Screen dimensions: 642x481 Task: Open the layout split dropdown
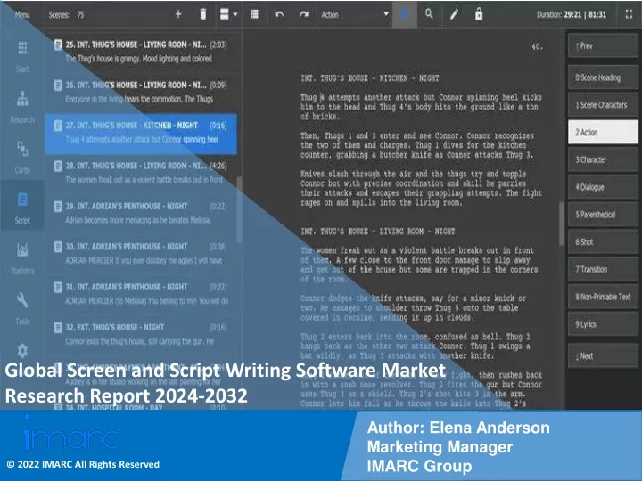(x=228, y=14)
